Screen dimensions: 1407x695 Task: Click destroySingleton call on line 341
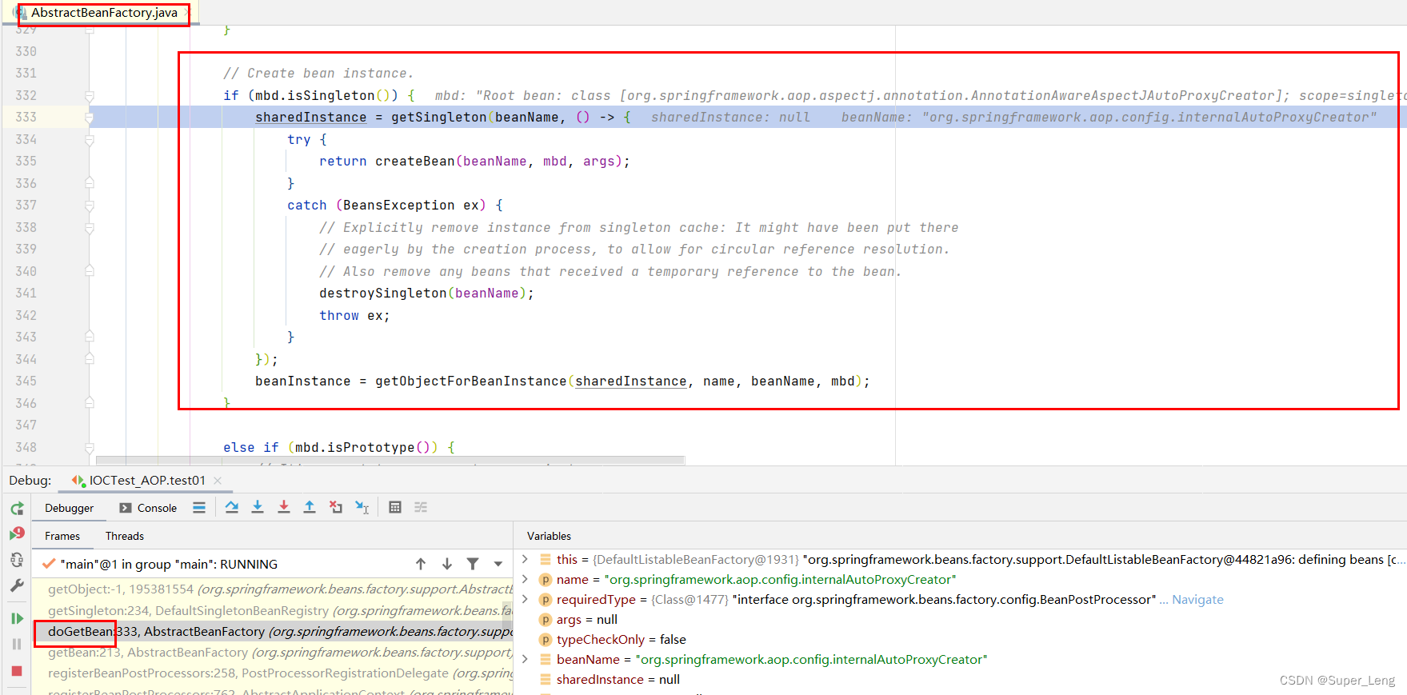pos(382,294)
